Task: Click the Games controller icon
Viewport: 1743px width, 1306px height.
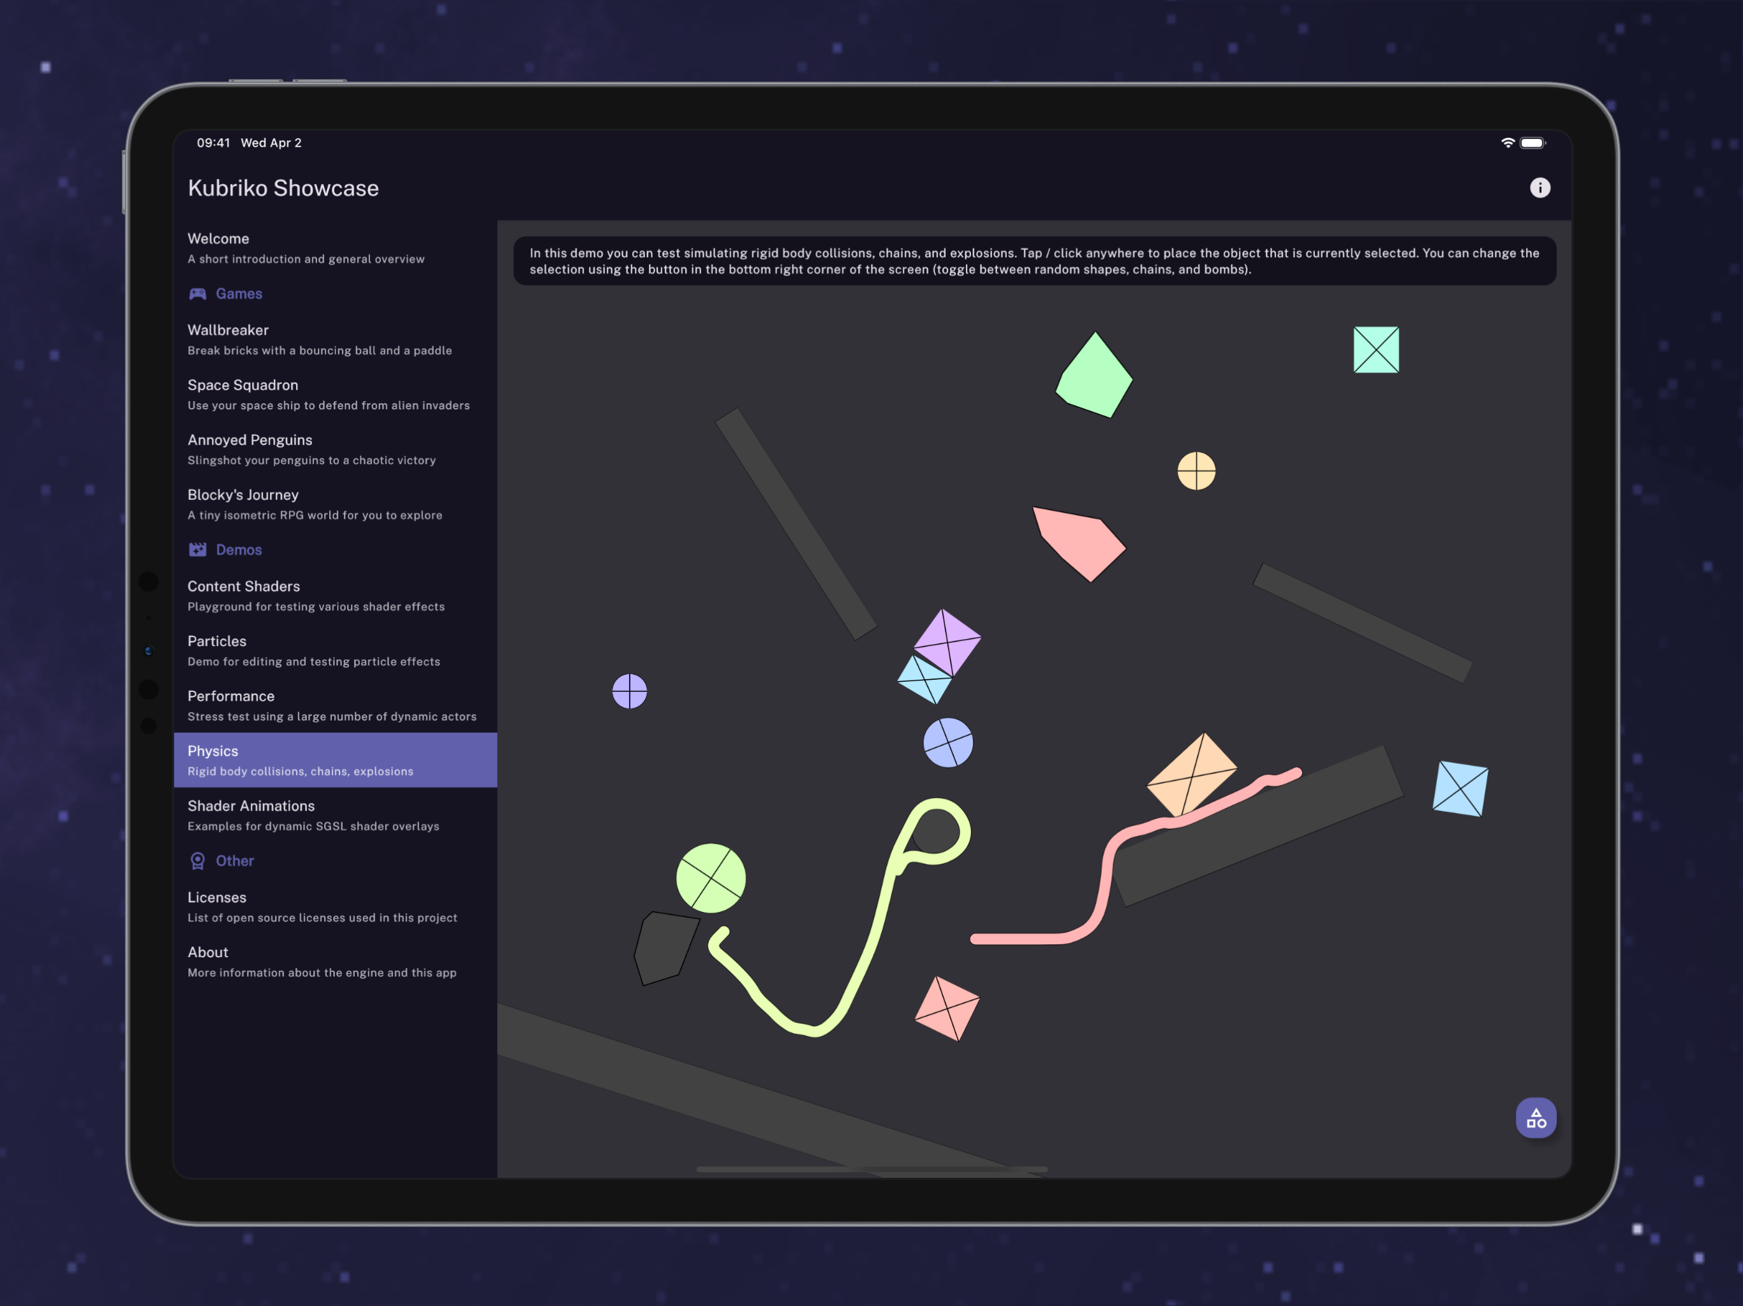Action: click(197, 294)
